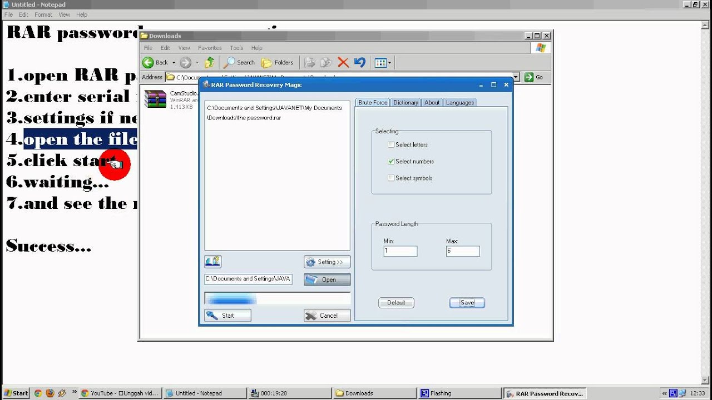Viewport: 712px width, 400px height.
Task: Open the View menu in Downloads
Action: coord(184,48)
